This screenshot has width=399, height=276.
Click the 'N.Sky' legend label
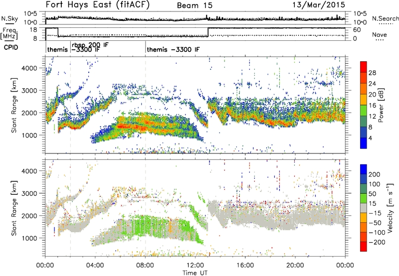[9, 18]
